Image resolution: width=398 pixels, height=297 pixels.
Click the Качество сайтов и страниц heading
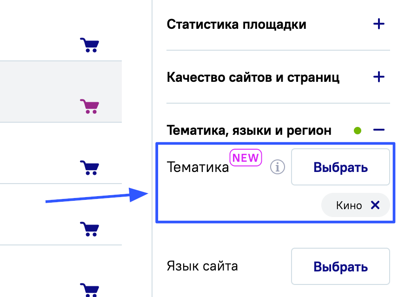(253, 77)
